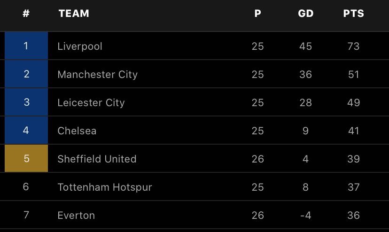Open the Leicester City team row
The height and width of the screenshot is (232, 389).
coord(91,102)
